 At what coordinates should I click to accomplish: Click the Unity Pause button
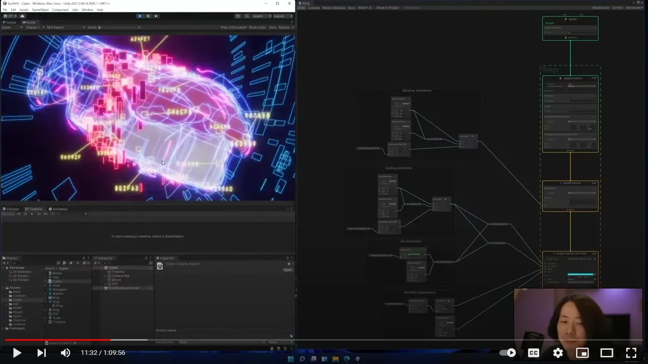[148, 16]
